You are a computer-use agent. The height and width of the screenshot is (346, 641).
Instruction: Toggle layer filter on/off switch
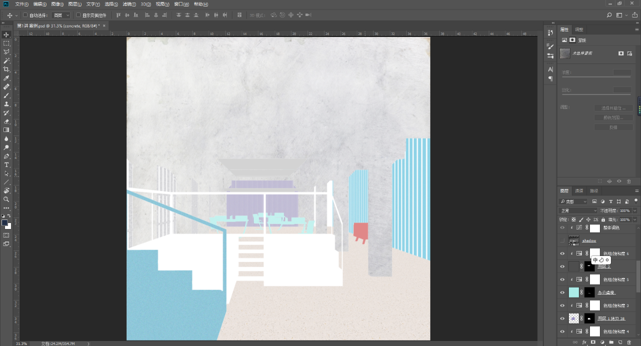636,201
